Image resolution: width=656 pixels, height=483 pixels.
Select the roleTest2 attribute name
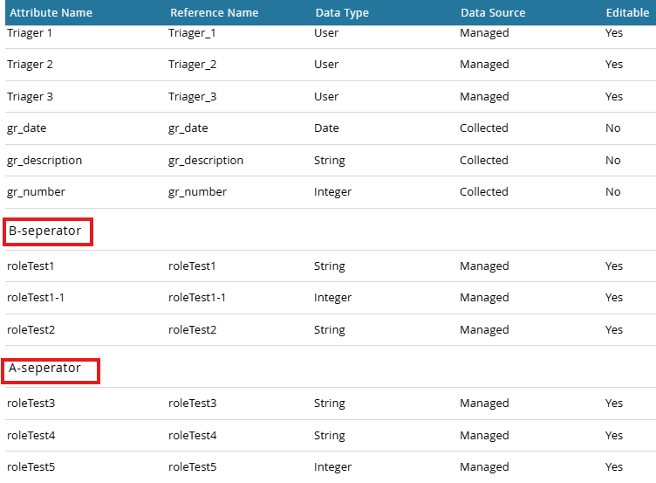point(31,330)
